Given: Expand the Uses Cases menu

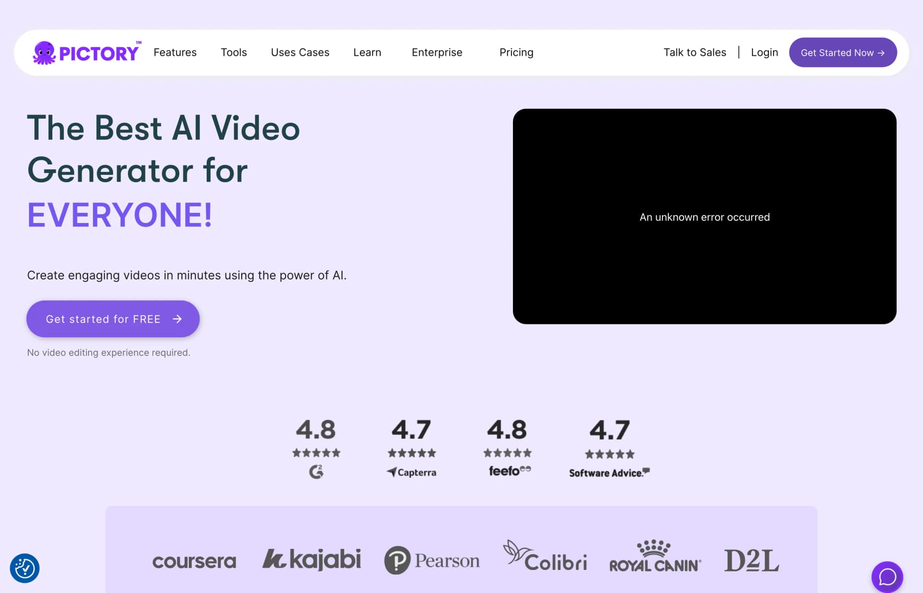Looking at the screenshot, I should click(300, 52).
